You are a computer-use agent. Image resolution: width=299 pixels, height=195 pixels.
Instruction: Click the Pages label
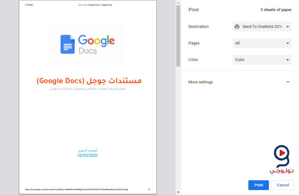(194, 43)
